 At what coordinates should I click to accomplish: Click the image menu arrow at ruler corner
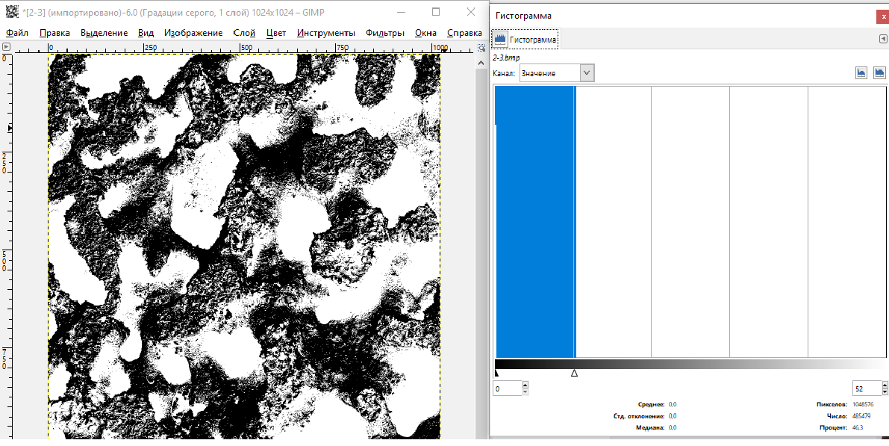(7, 47)
